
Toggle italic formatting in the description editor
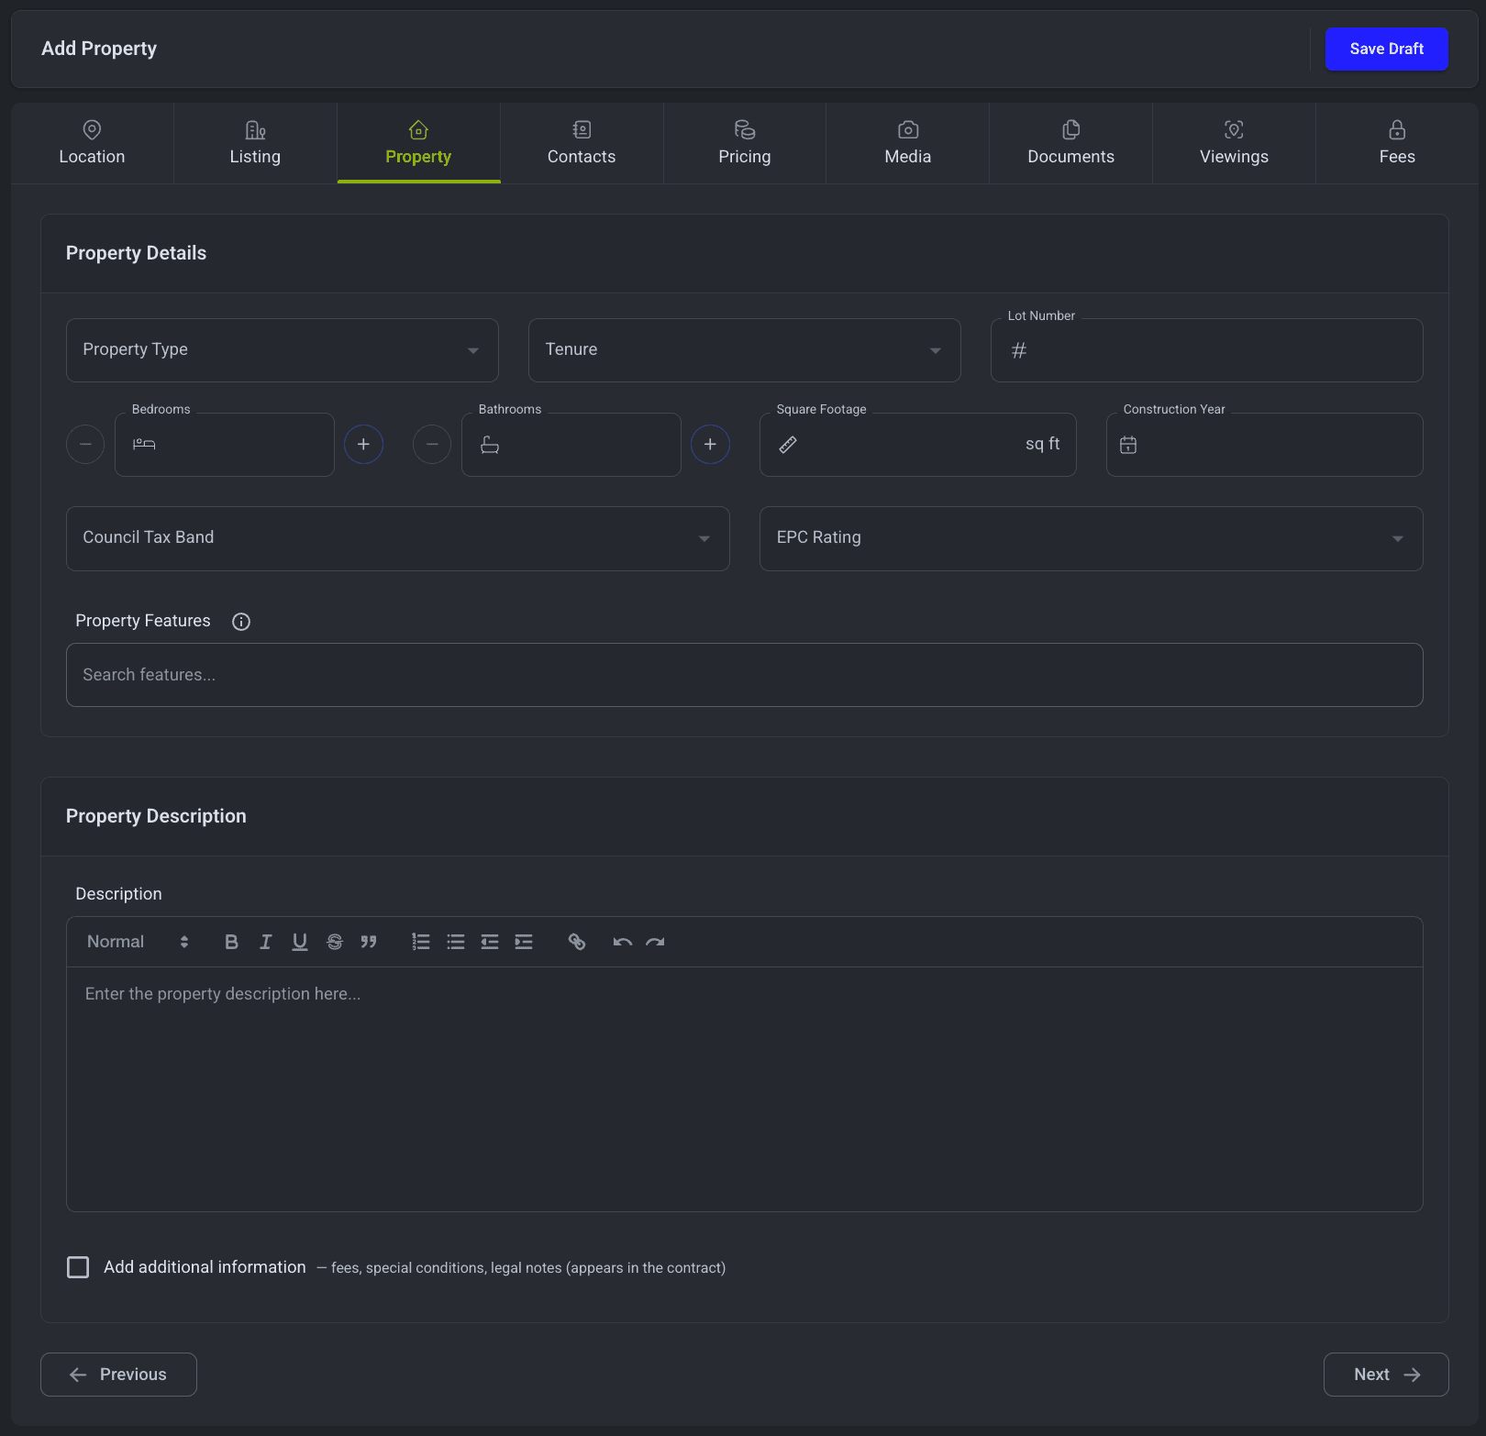click(265, 942)
